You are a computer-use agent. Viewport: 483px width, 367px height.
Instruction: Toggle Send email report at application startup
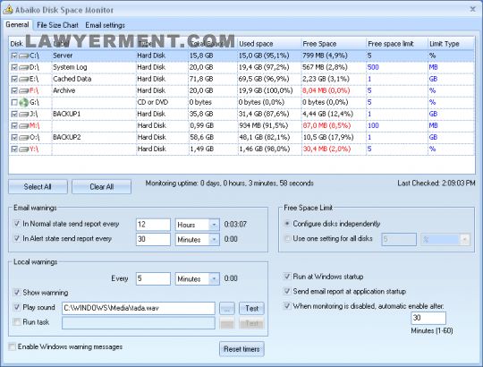click(287, 291)
